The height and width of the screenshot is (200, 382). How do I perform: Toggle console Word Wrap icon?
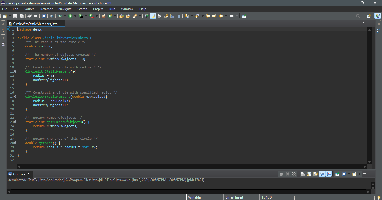pyautogui.click(x=315, y=174)
